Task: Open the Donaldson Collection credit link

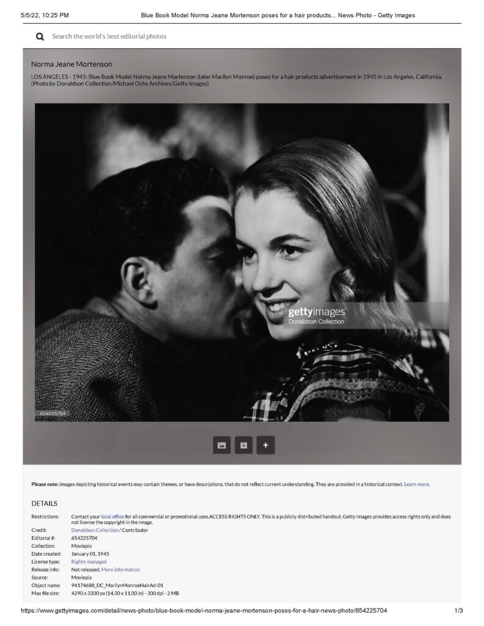Action: click(x=95, y=530)
